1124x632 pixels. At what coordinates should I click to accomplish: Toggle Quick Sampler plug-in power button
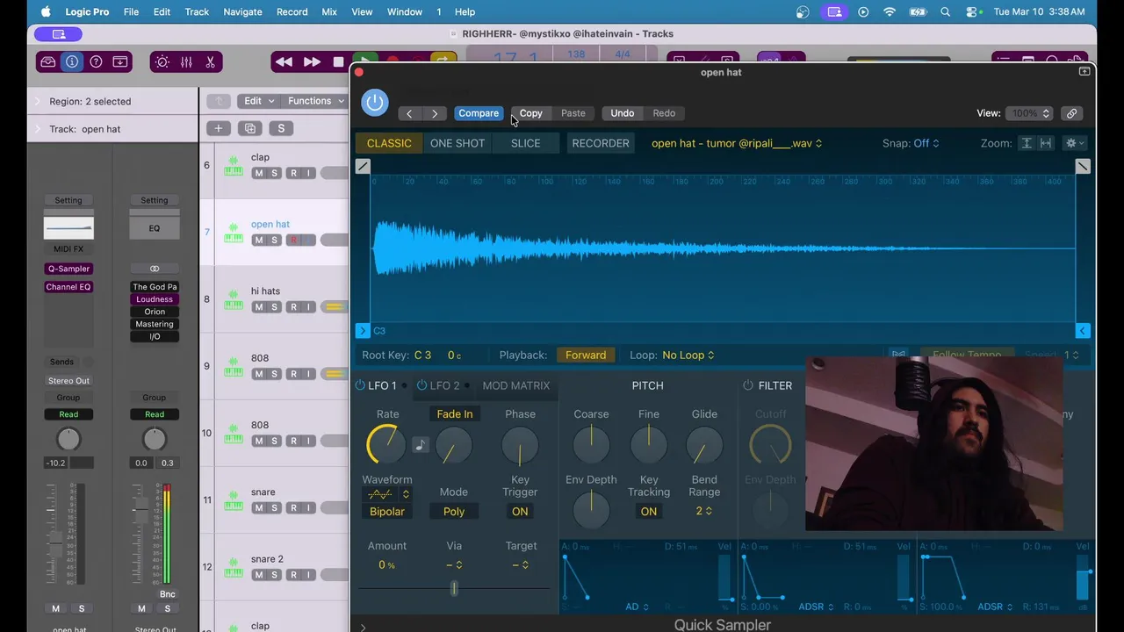pos(374,102)
